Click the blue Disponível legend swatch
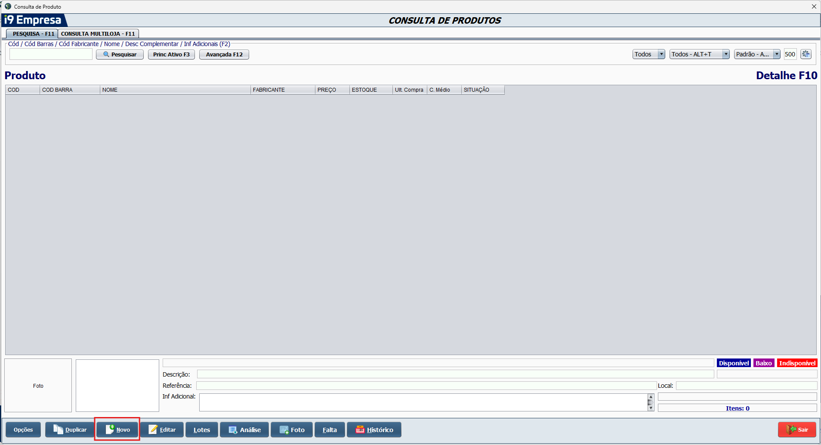821x445 pixels. 734,363
